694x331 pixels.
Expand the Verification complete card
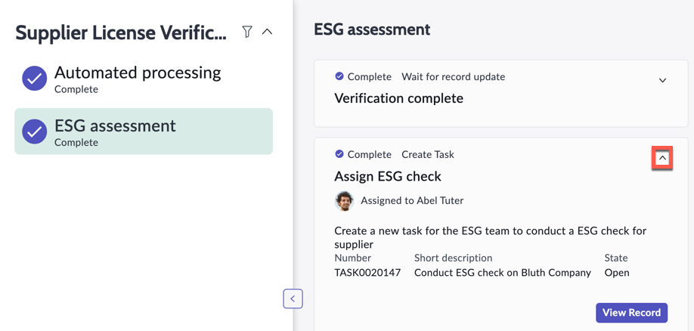(x=662, y=80)
